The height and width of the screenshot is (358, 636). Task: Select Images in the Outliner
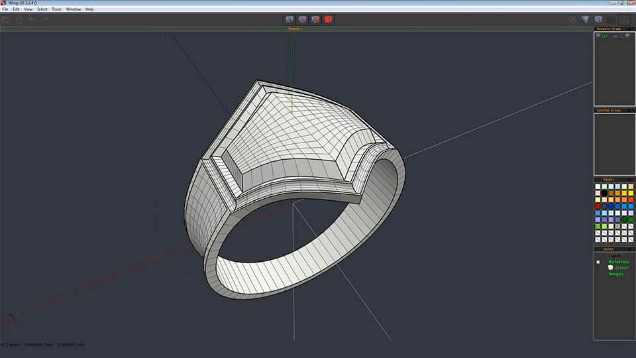(x=615, y=274)
